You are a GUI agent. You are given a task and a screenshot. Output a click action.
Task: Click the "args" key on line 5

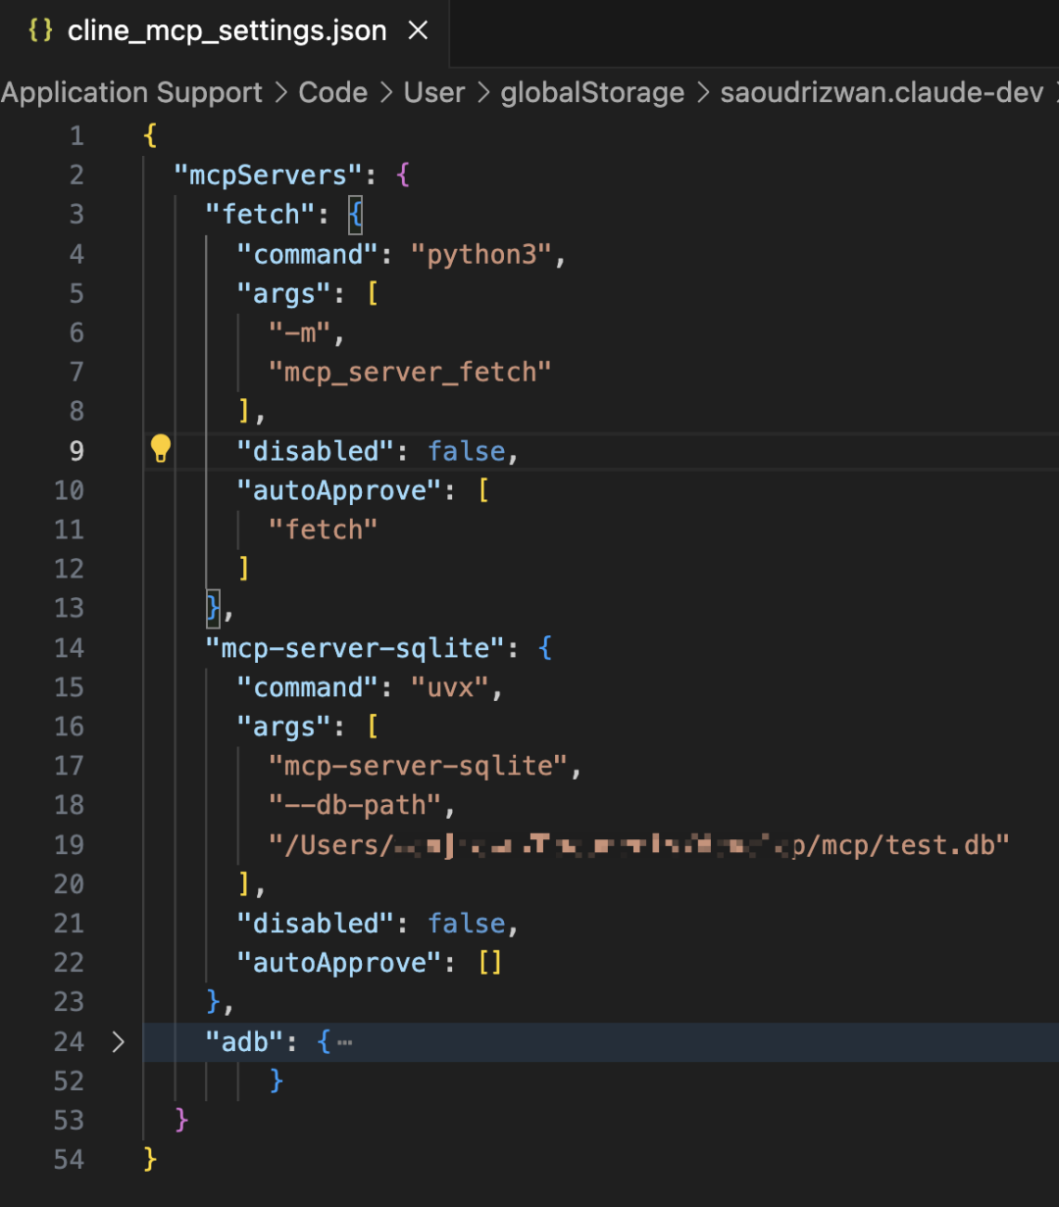(x=284, y=294)
